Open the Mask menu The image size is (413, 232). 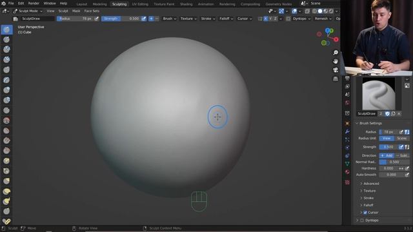76,11
